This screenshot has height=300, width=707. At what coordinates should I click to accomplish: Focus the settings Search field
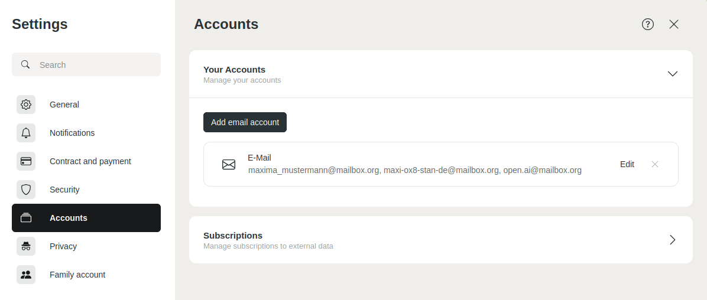(x=95, y=65)
